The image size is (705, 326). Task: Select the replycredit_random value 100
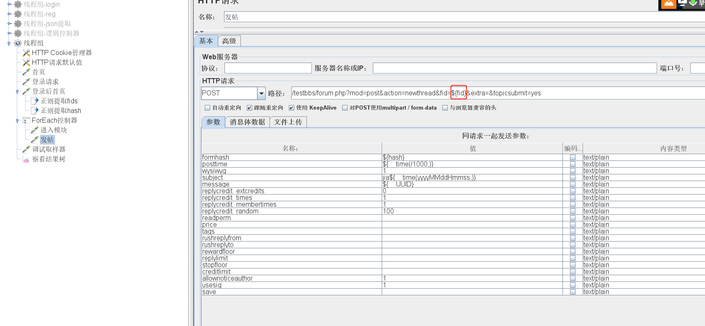tap(472, 211)
